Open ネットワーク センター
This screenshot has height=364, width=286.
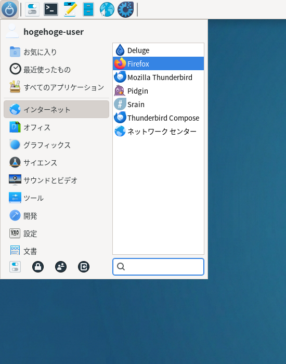pyautogui.click(x=158, y=132)
